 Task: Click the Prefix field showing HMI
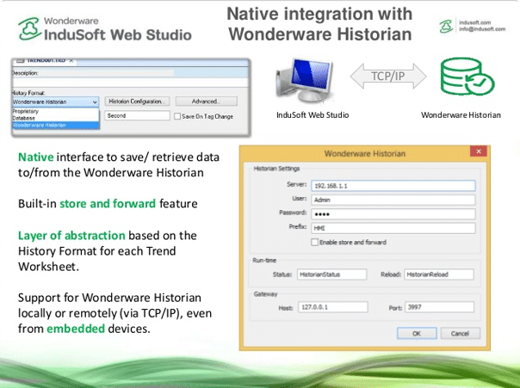[x=393, y=228]
